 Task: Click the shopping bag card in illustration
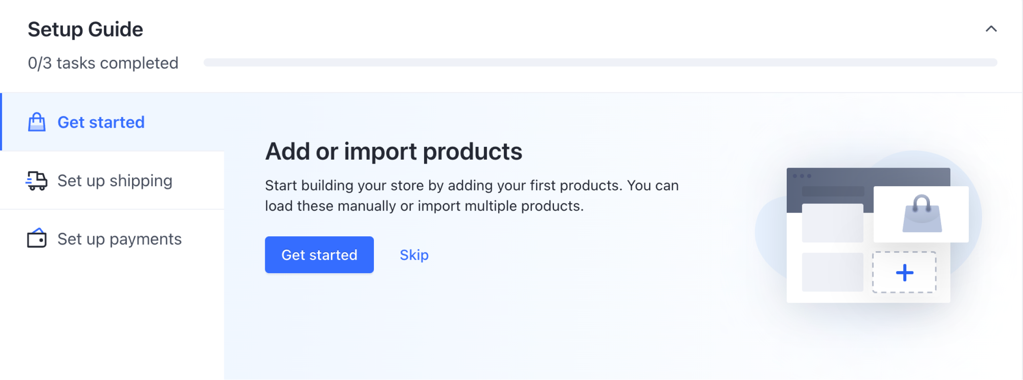pyautogui.click(x=921, y=214)
